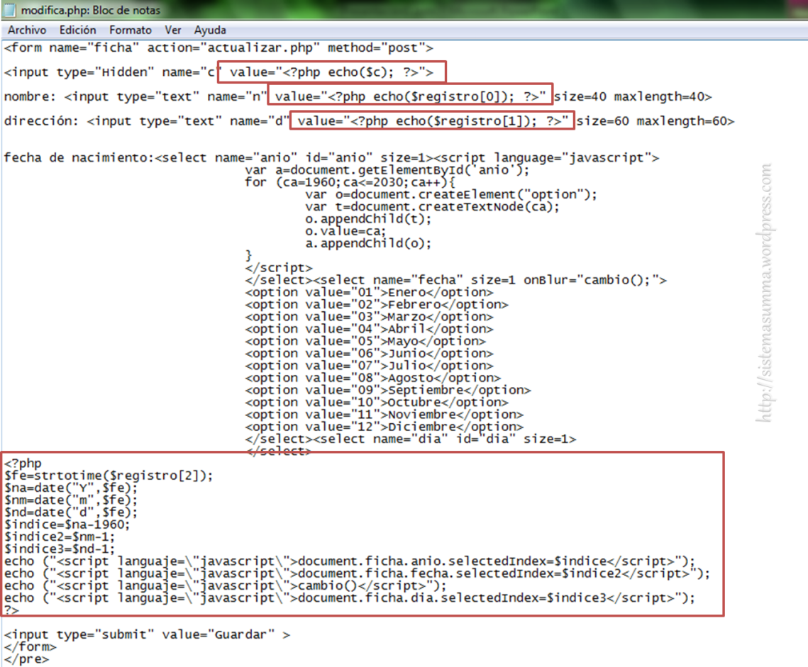Click the echo line containing cambio()
This screenshot has height=667, width=808.
[225, 585]
